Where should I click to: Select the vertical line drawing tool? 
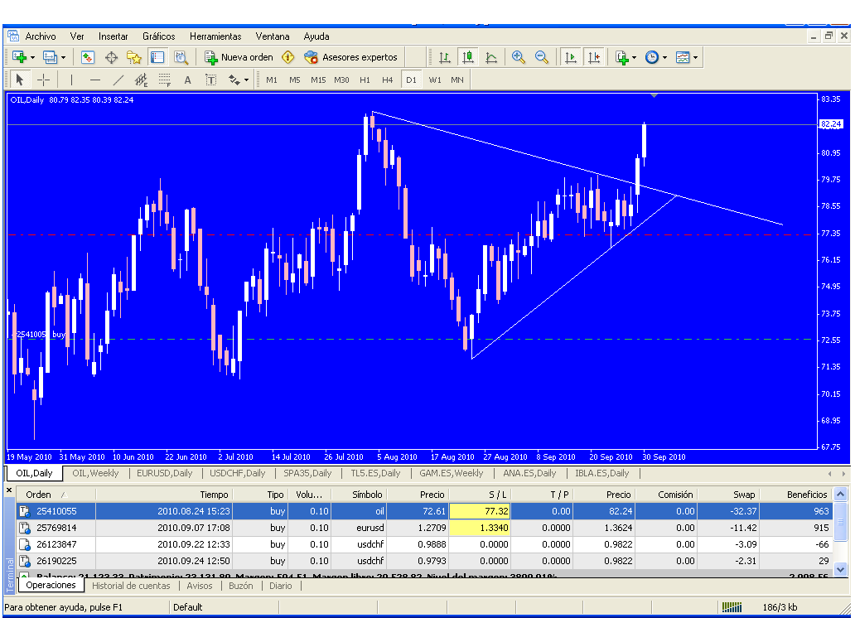point(71,80)
